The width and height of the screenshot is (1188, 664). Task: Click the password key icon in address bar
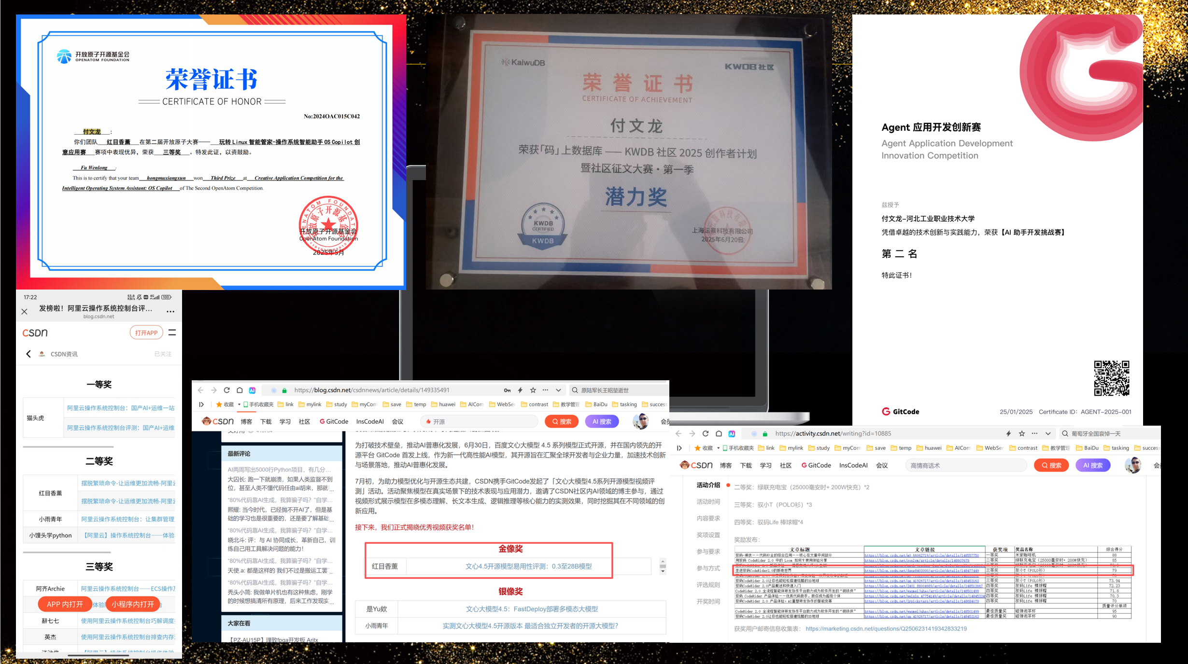(507, 390)
